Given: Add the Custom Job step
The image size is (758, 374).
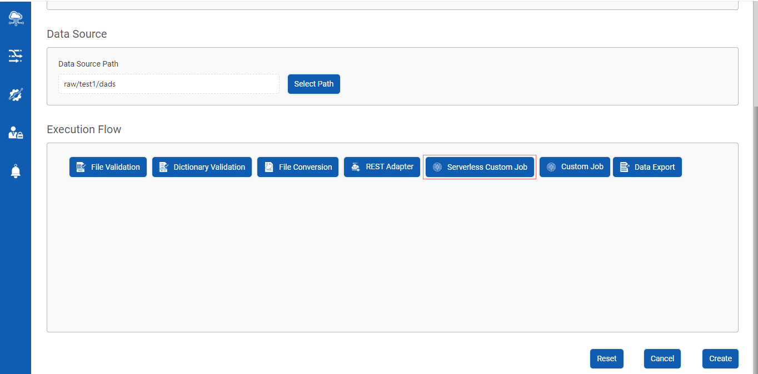Looking at the screenshot, I should (575, 167).
